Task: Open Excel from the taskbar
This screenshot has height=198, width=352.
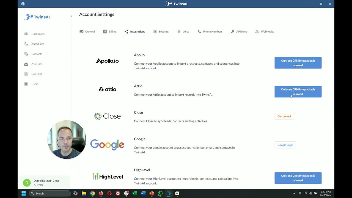Action: pyautogui.click(x=135, y=193)
